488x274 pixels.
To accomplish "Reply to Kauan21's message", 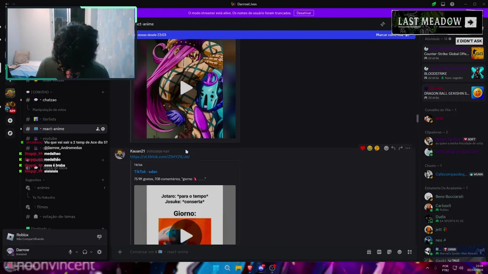I will [393, 148].
